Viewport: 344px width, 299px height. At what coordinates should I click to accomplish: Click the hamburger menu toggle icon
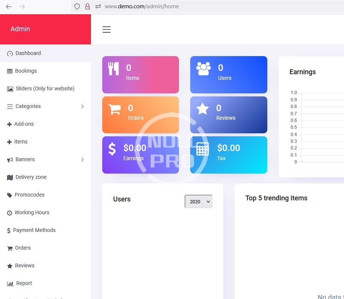[106, 30]
